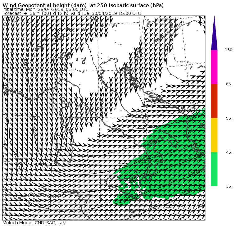Click the dark blue top arrow of colorbar
The width and height of the screenshot is (236, 227).
coord(214,33)
